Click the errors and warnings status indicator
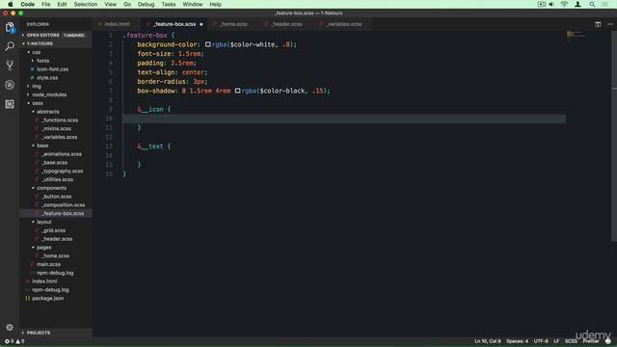This screenshot has height=347, width=617. tap(14, 341)
